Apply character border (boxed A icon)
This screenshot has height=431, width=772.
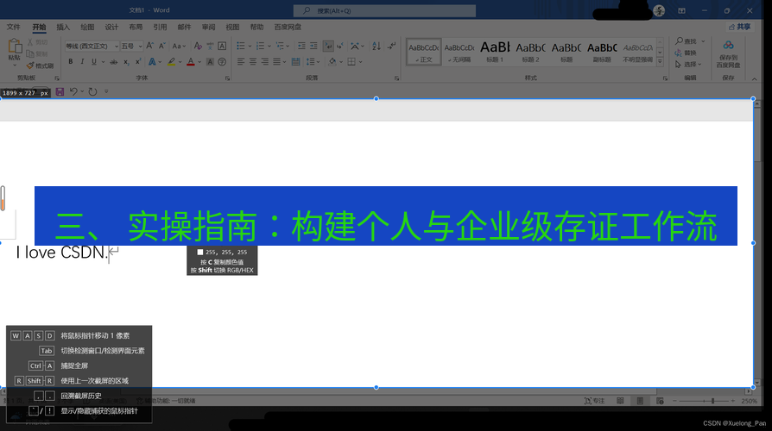tap(222, 46)
